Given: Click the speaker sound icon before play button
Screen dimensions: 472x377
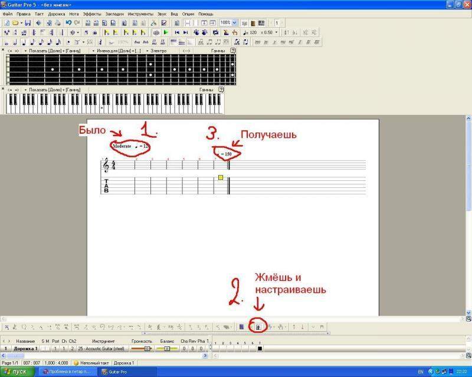Looking at the screenshot, I should 156,32.
